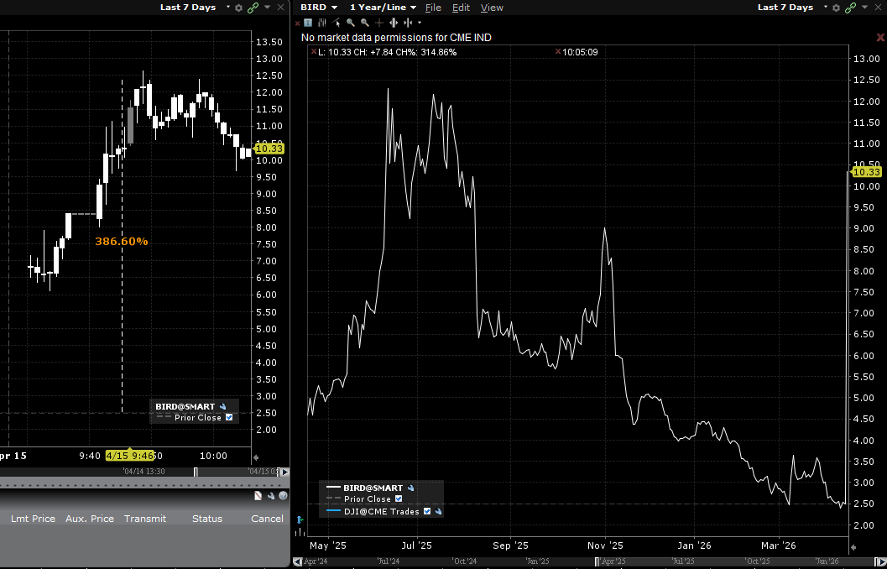887x569 pixels.
Task: Click the left arrow of the right chart scrollbar
Action: pos(296,561)
